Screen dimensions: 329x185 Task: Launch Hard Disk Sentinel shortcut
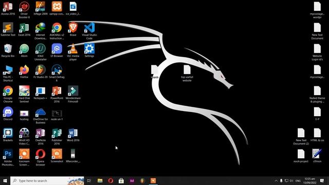(24, 94)
